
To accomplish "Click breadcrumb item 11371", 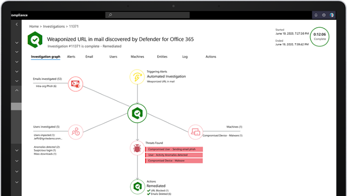I will click(74, 26).
